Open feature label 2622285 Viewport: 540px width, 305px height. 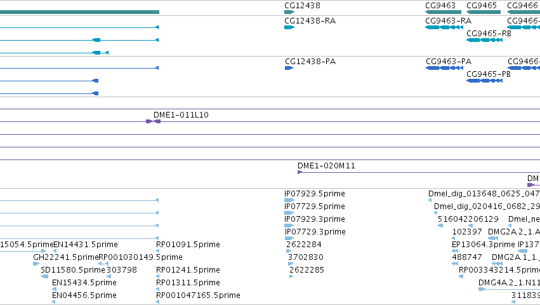pos(307,270)
